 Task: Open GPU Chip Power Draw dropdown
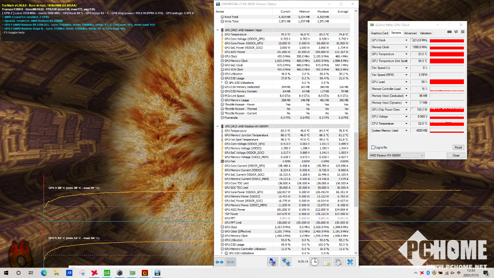(406, 110)
